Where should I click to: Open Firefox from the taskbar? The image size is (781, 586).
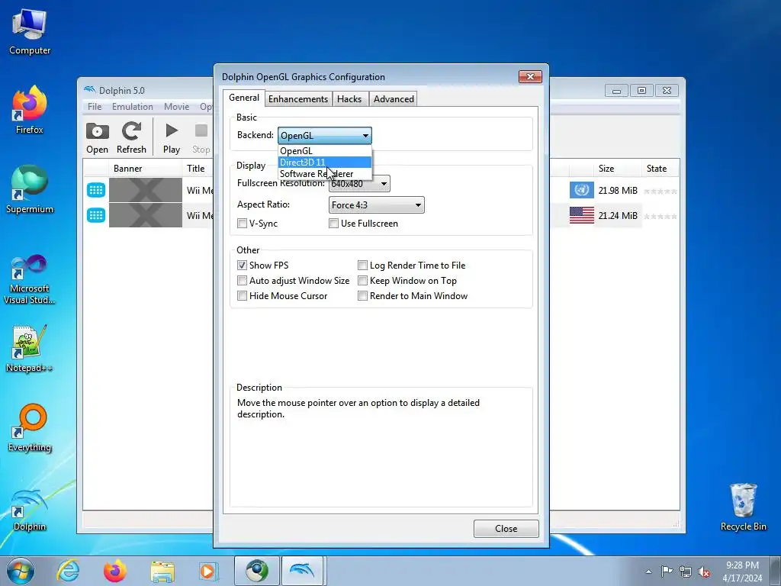tap(115, 571)
